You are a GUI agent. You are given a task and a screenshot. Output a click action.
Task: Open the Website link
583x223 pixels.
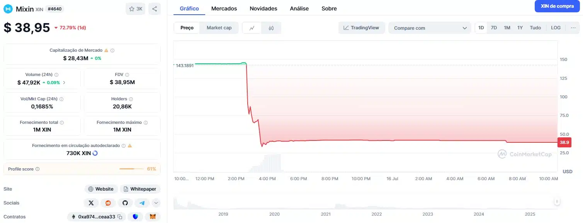[x=101, y=189]
